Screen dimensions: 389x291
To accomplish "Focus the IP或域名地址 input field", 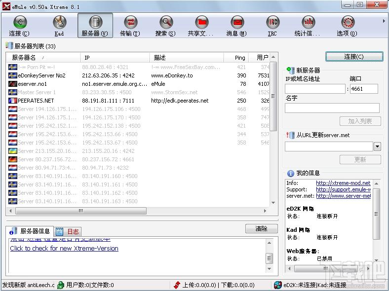I will (315, 89).
